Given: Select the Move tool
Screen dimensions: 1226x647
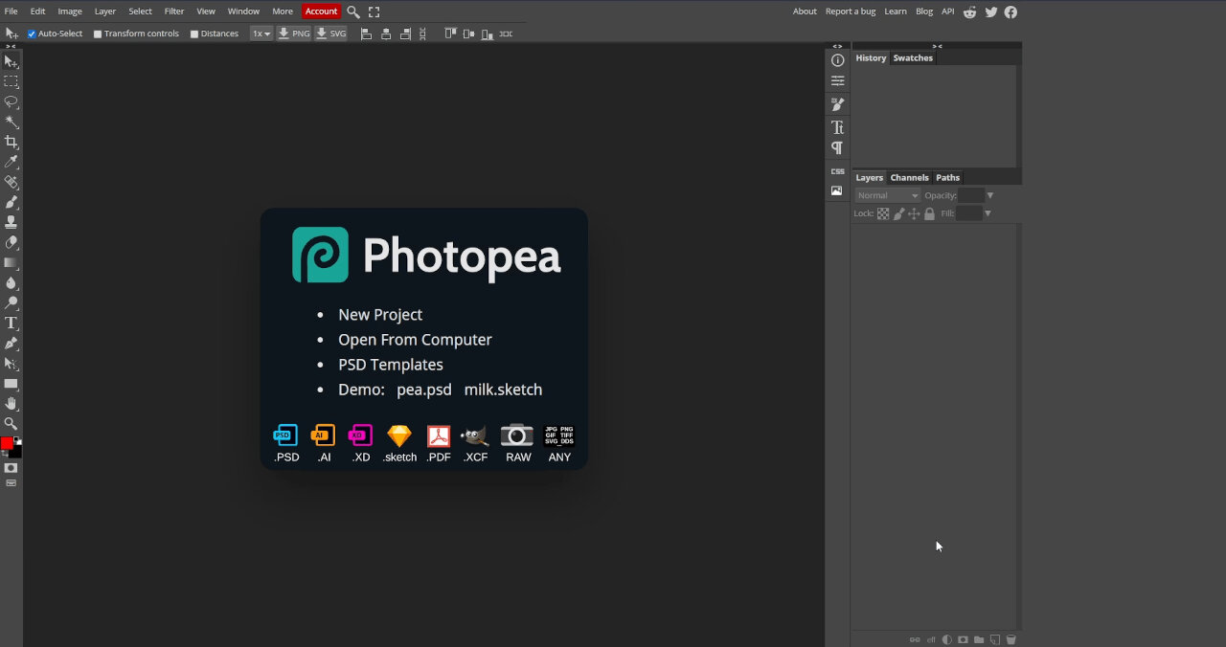Looking at the screenshot, I should [x=11, y=61].
